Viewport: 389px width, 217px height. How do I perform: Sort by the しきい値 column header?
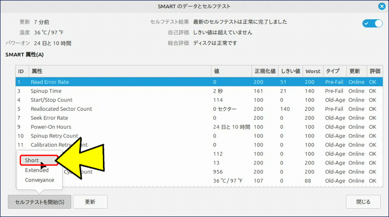click(290, 71)
